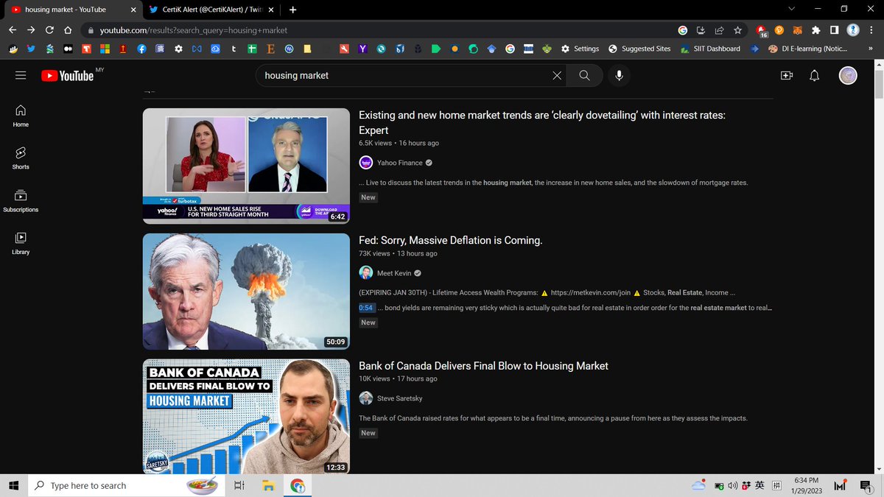The image size is (884, 497).
Task: Visit the Meet Kevin channel
Action: (x=394, y=273)
